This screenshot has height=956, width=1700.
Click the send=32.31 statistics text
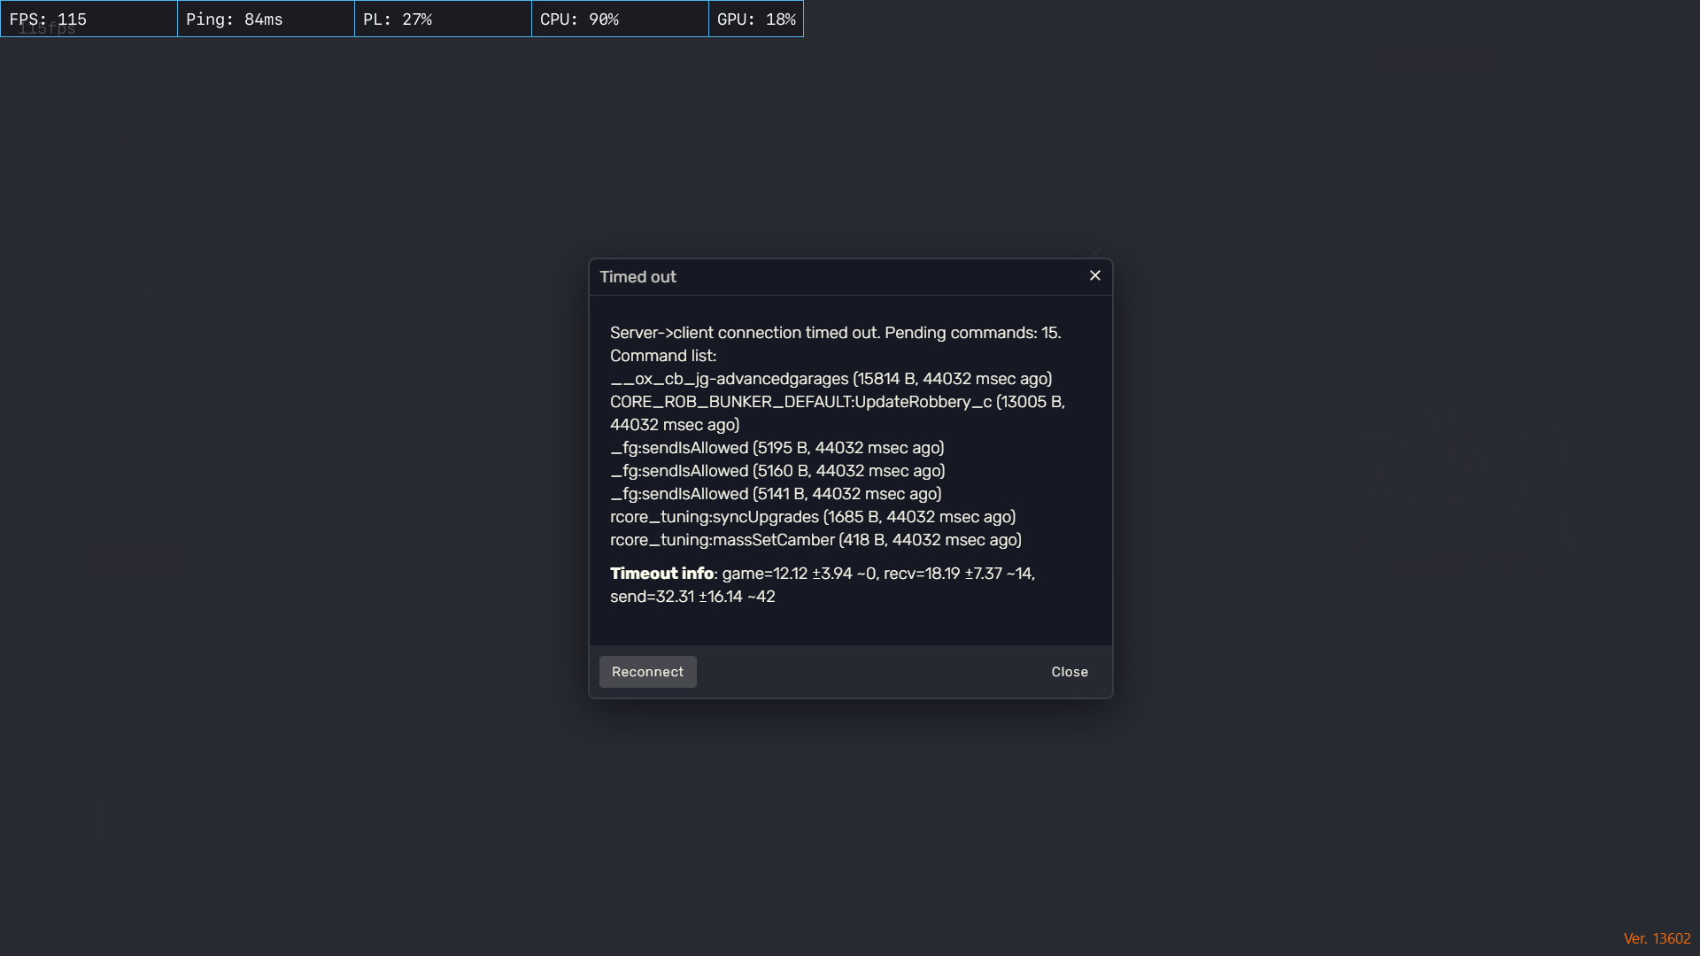click(x=692, y=597)
